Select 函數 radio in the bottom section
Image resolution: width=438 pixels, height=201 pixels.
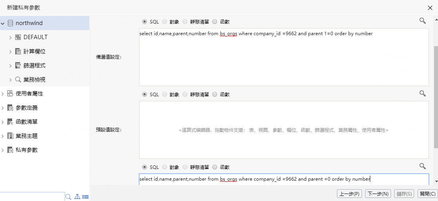point(215,167)
